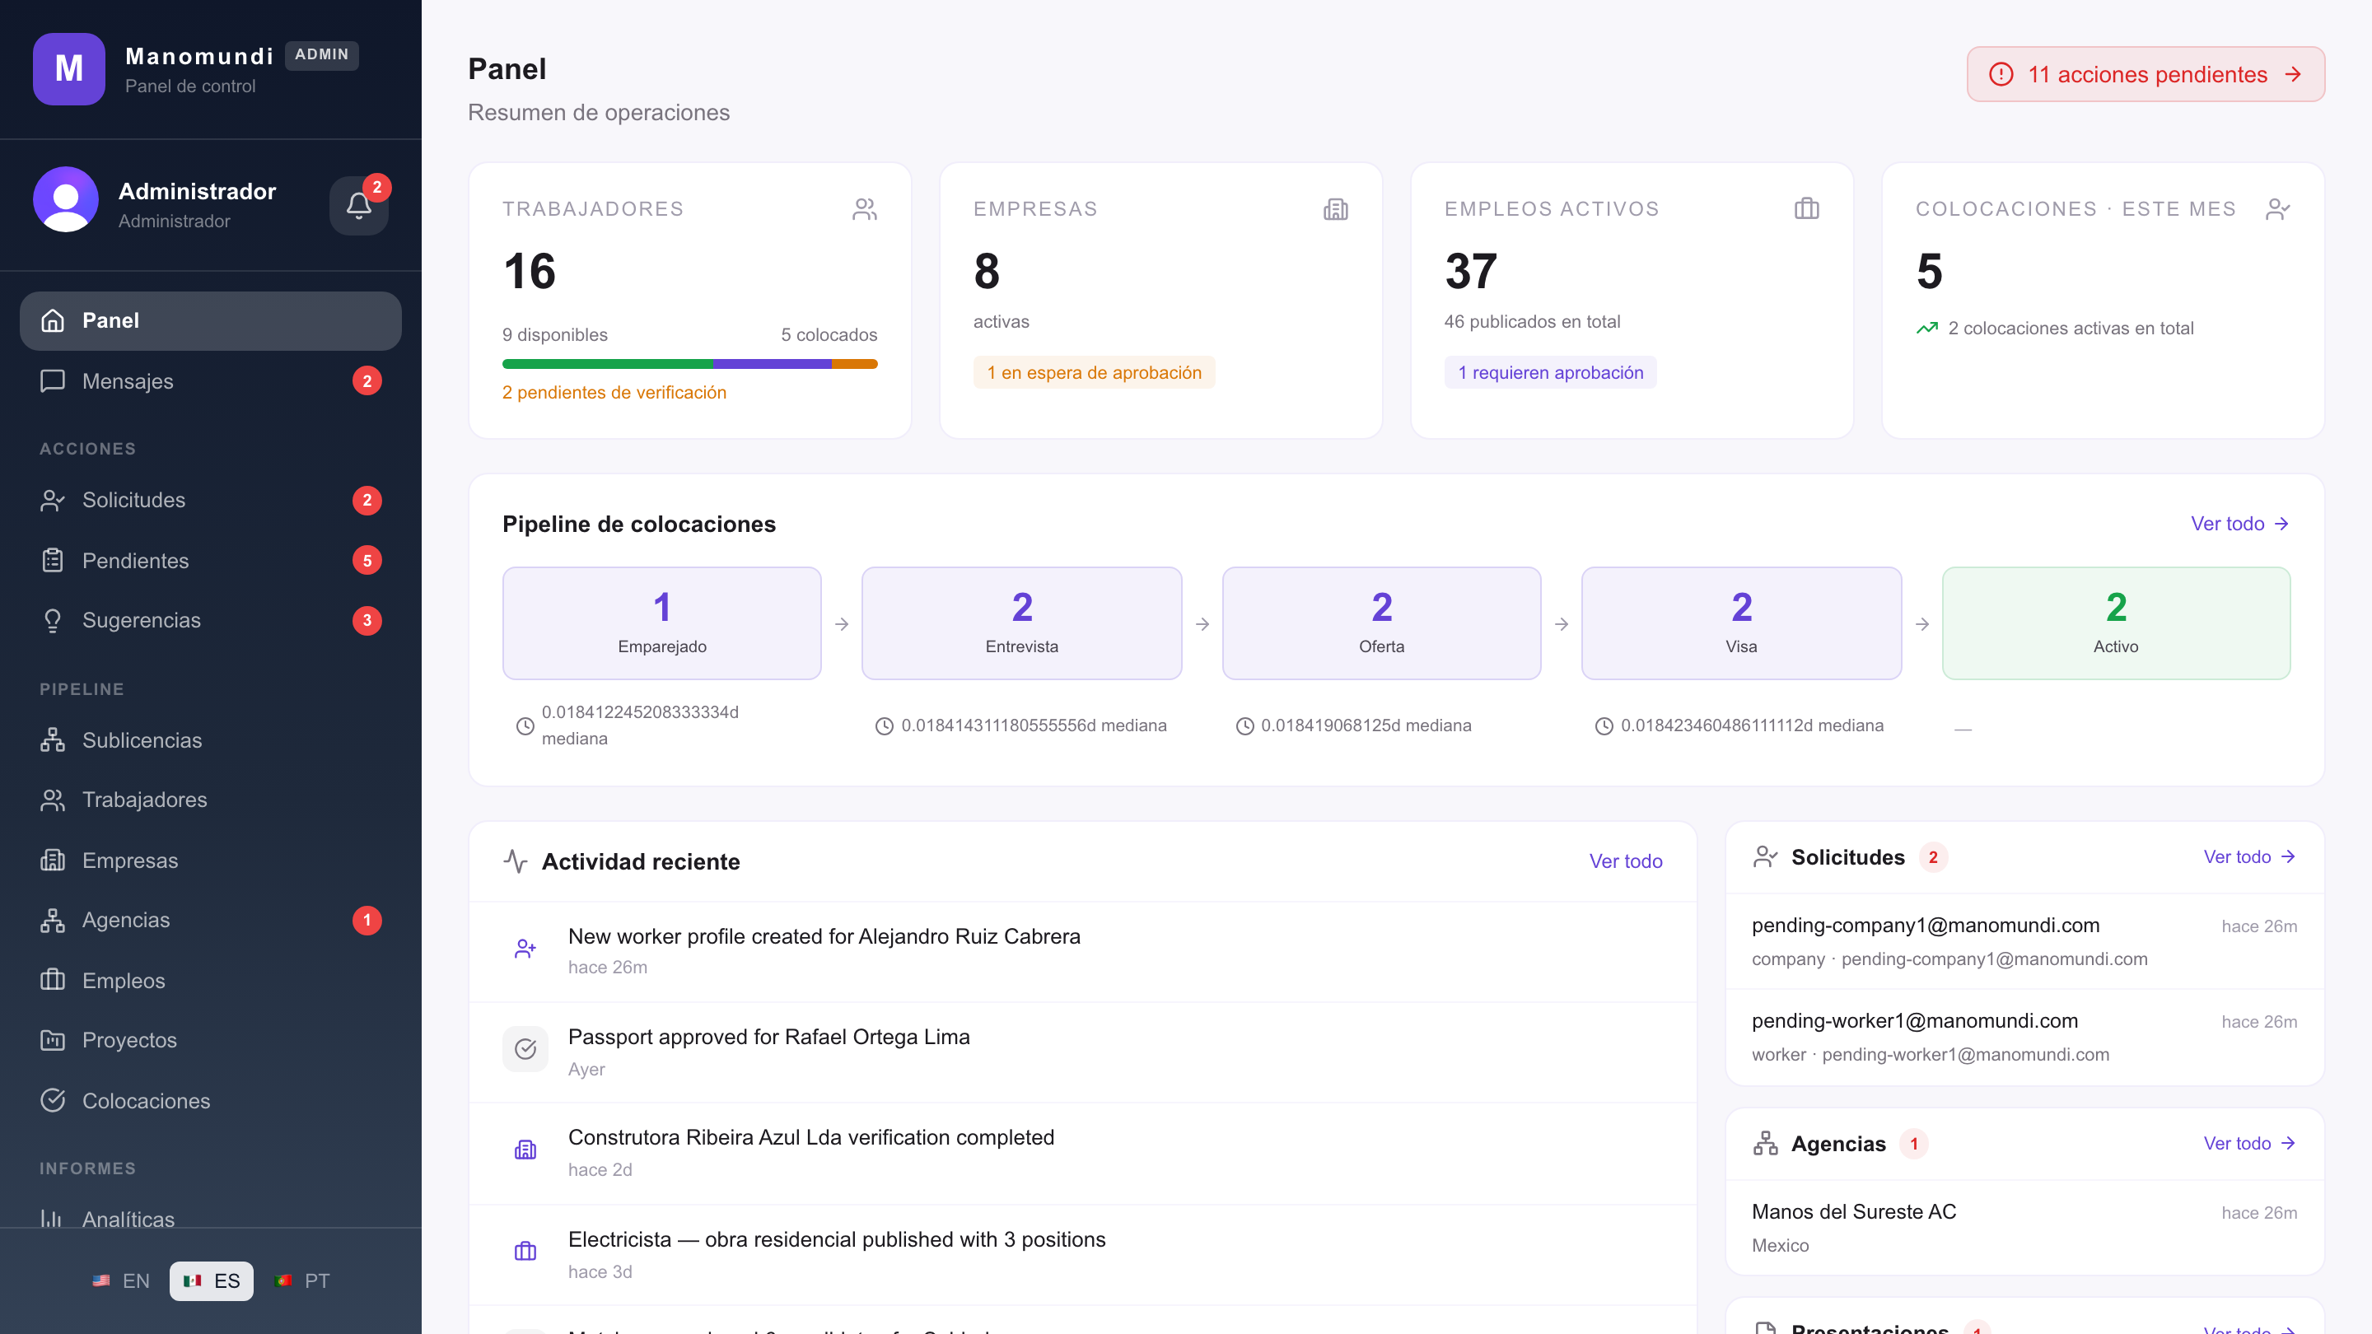Click the Oferta median clock icon
This screenshot has height=1334, width=2372.
tap(1244, 726)
